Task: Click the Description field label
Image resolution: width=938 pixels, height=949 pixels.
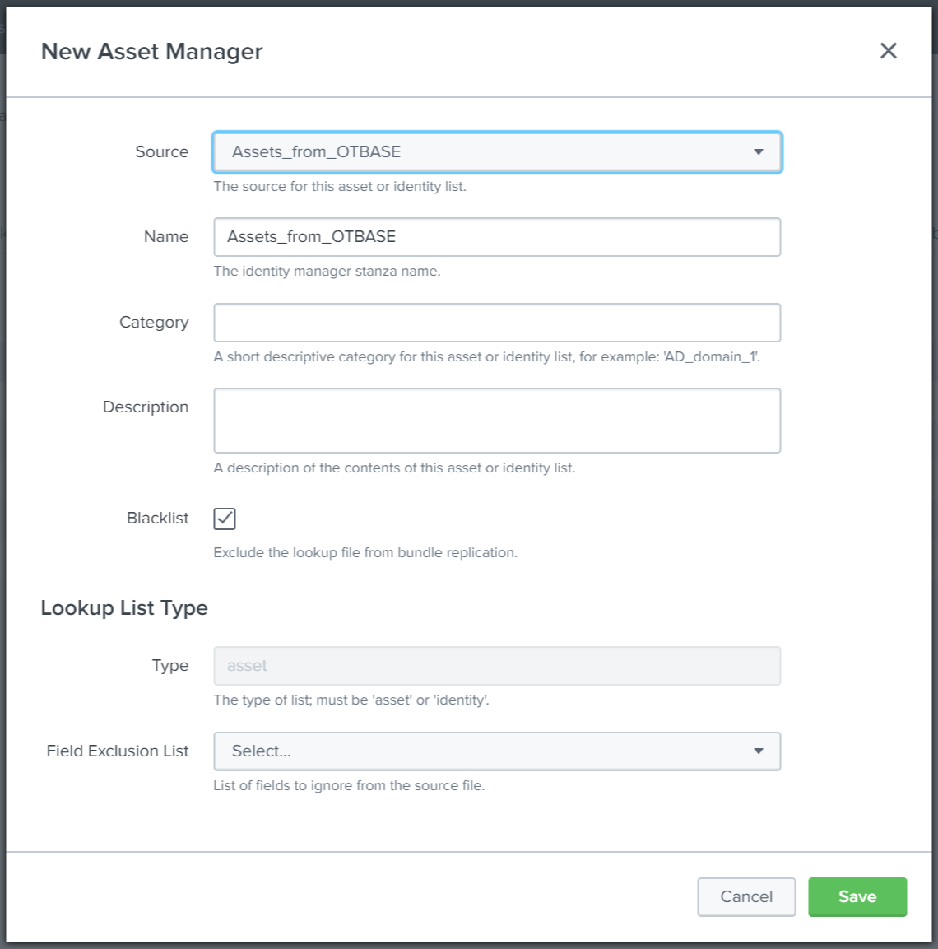Action: (x=146, y=407)
